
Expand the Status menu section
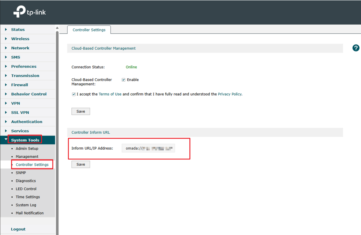(18, 29)
